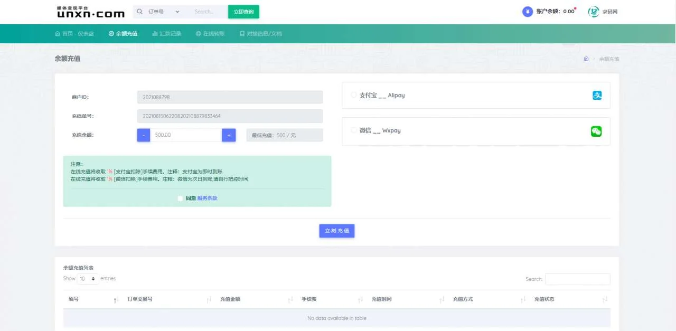
Task: Click the 求码网 circular logo icon
Action: tap(594, 11)
